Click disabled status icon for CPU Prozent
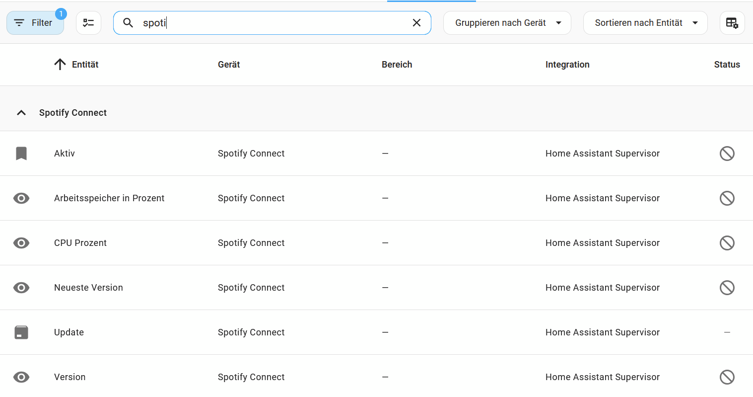This screenshot has width=753, height=397. pos(727,243)
